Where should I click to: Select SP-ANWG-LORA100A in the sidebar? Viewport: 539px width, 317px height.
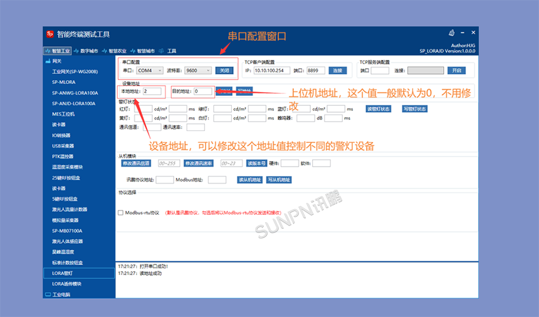pyautogui.click(x=75, y=93)
